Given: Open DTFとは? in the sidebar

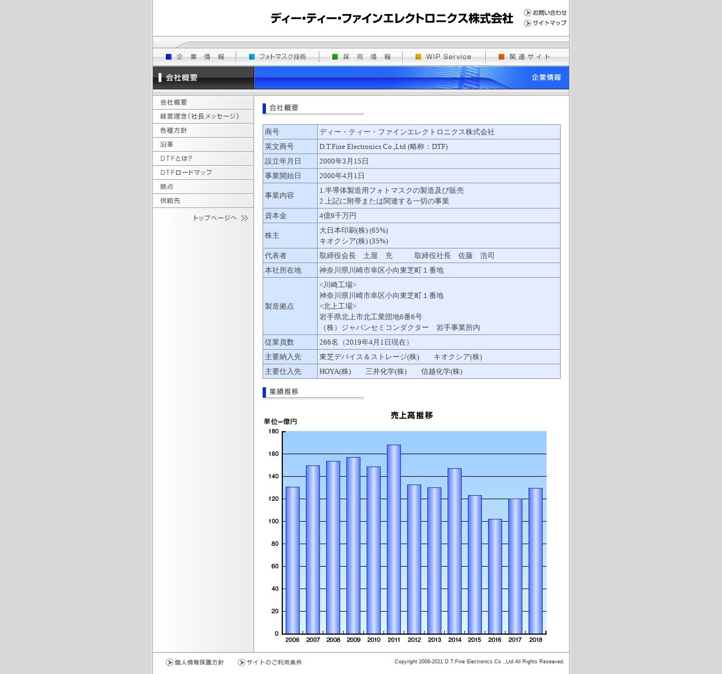Looking at the screenshot, I should [x=203, y=159].
